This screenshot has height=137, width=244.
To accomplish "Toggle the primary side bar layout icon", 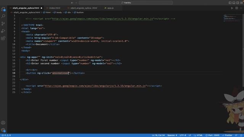I will pos(230,3).
